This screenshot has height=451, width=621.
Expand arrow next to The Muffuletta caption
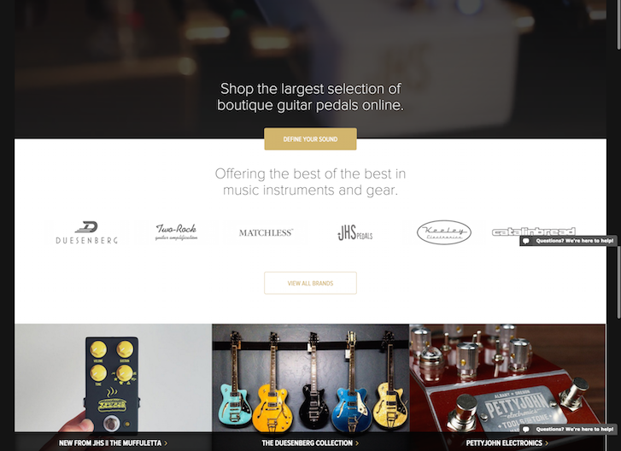[166, 443]
